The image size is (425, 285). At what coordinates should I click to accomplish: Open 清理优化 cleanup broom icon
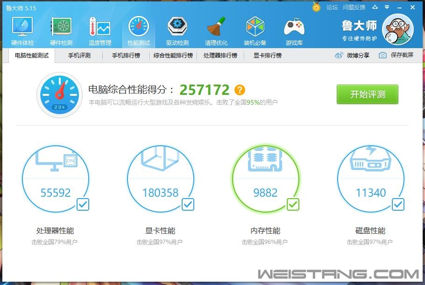click(216, 31)
